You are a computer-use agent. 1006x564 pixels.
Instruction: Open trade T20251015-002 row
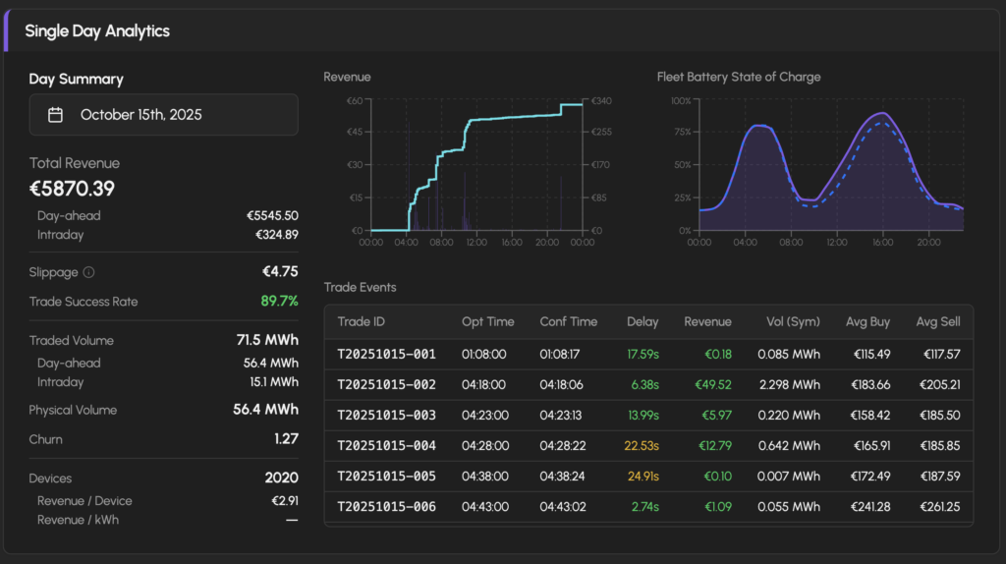pos(386,385)
